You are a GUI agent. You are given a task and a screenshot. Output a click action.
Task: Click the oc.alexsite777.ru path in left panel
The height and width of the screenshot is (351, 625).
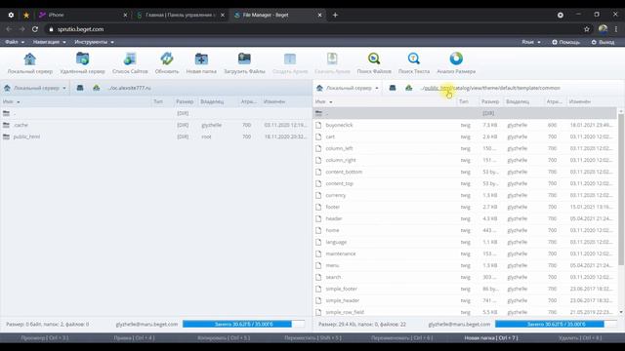pyautogui.click(x=130, y=88)
